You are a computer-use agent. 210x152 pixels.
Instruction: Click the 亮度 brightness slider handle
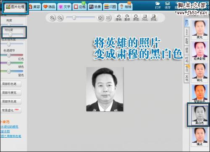(9, 25)
